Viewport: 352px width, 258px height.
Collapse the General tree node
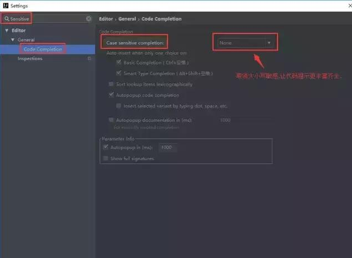(12, 40)
